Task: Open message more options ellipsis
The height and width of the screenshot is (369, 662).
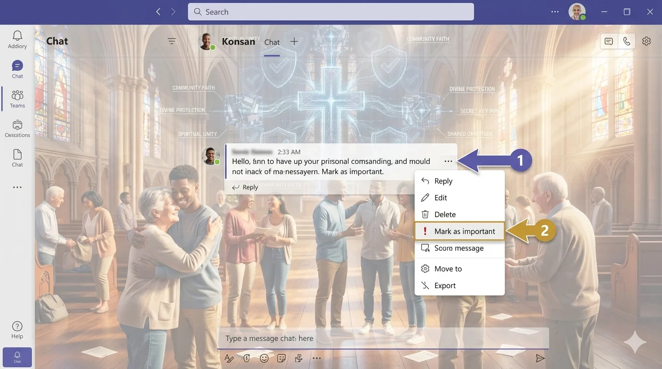Action: point(448,161)
